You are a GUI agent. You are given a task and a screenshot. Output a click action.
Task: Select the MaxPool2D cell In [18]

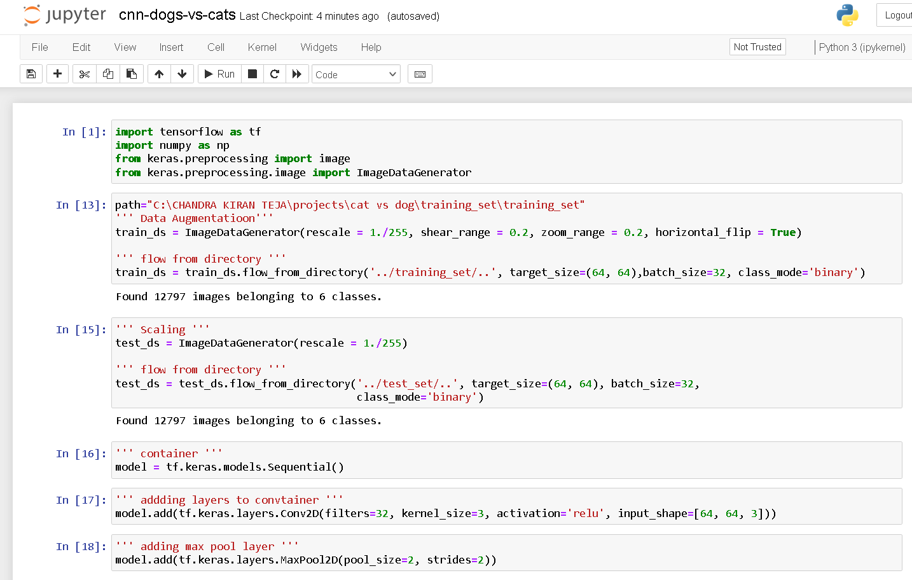tap(507, 553)
